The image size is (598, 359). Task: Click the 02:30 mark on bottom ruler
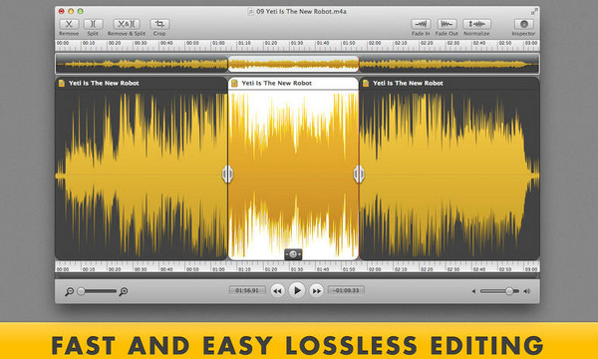[452, 269]
